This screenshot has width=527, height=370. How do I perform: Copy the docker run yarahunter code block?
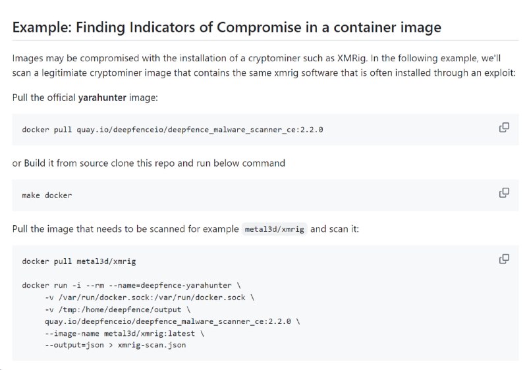point(504,259)
